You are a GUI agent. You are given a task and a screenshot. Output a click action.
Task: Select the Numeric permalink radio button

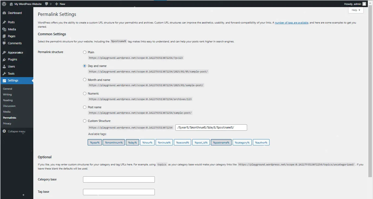coord(85,93)
